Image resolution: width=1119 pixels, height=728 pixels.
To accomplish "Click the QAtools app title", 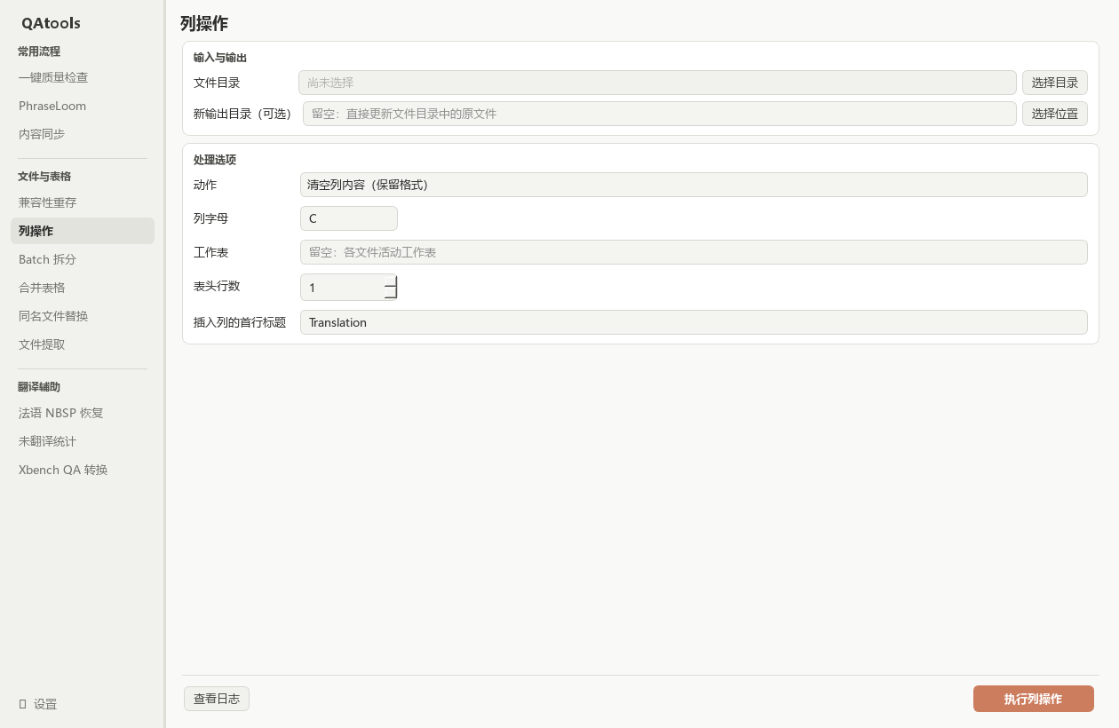I will point(51,23).
